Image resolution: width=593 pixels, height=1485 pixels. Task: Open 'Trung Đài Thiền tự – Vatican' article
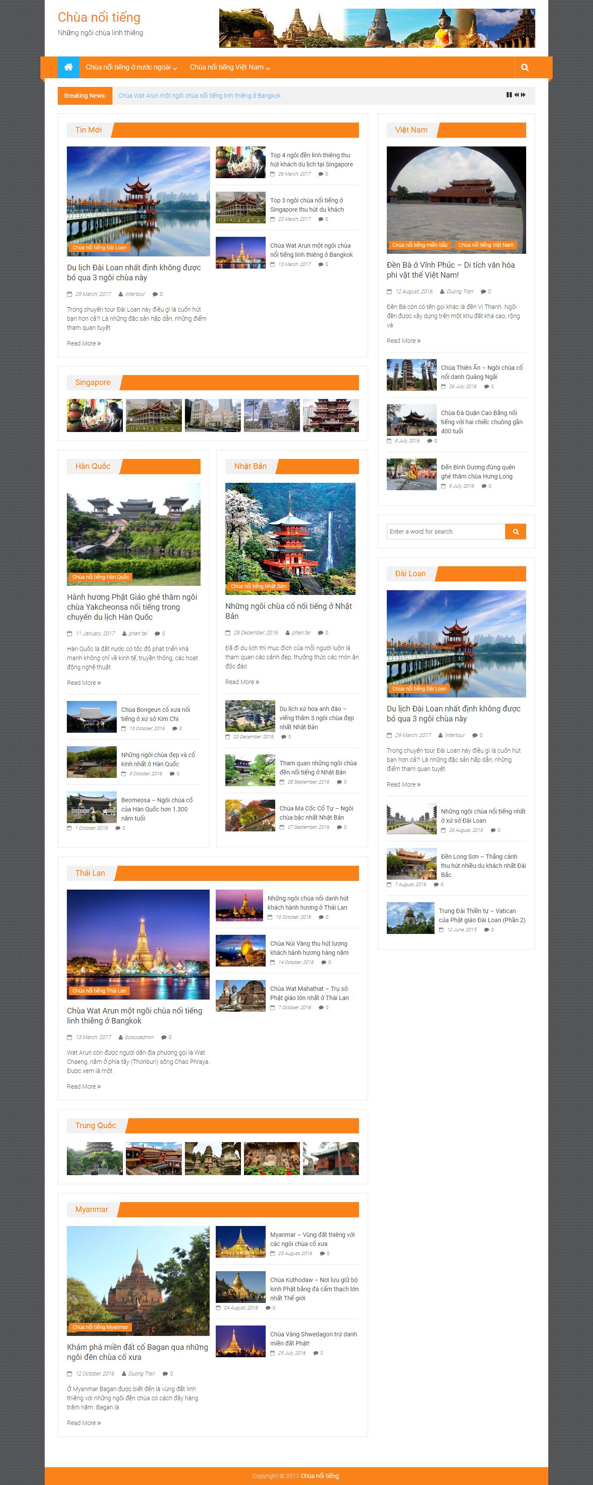[482, 916]
